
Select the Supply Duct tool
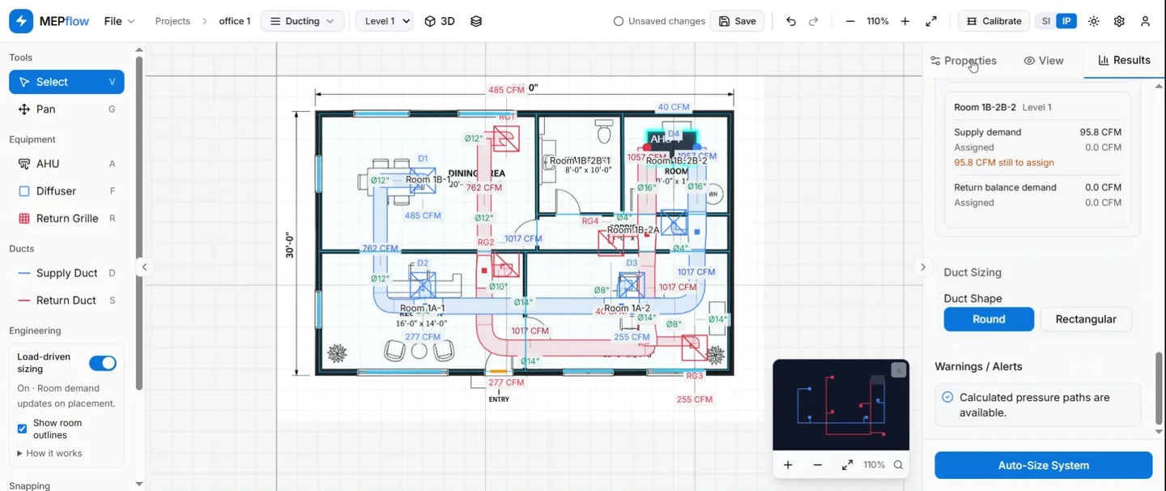[x=66, y=273]
